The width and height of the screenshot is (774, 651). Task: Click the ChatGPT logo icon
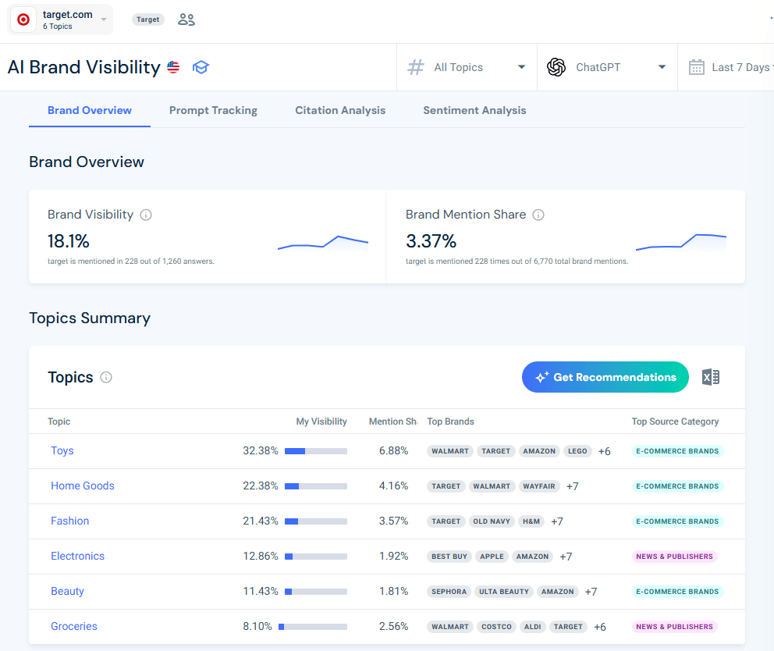pos(556,67)
